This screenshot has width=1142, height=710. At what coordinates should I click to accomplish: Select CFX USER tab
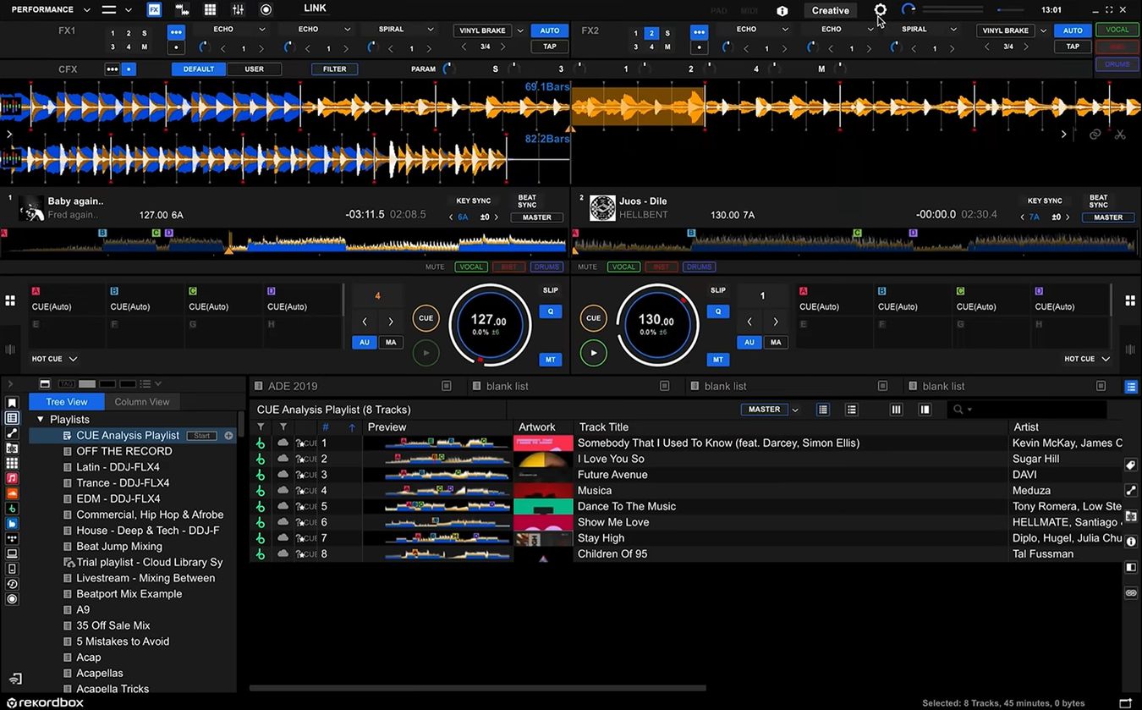[254, 69]
